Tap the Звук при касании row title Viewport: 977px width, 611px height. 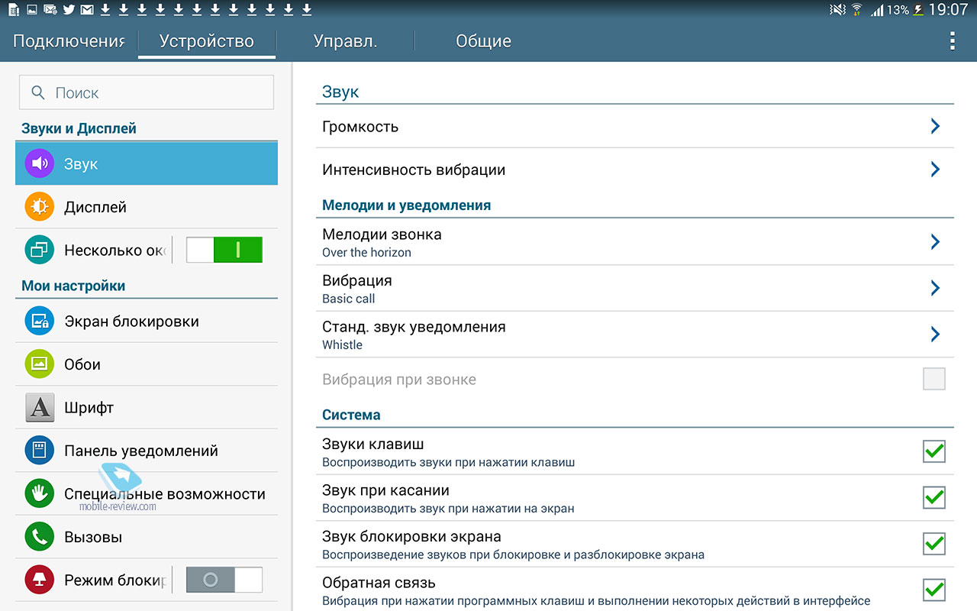[x=385, y=490]
